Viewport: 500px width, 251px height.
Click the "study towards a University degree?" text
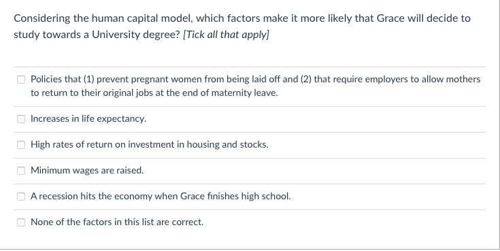tap(97, 35)
